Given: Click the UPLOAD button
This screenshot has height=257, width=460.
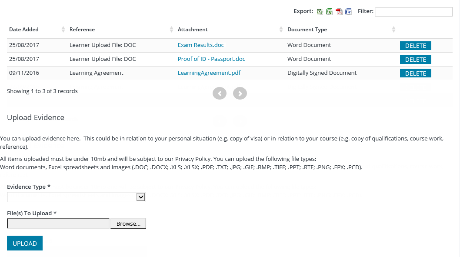Looking at the screenshot, I should 25,244.
